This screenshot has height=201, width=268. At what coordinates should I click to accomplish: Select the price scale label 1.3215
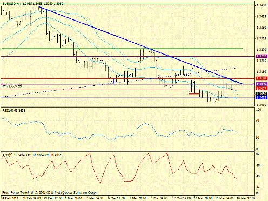(261, 61)
